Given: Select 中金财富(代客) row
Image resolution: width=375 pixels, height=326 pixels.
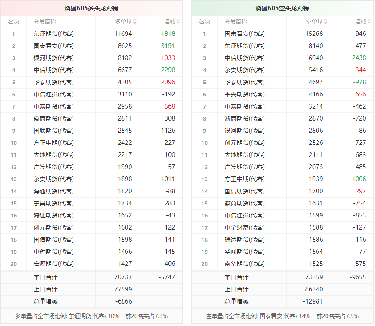Looking at the screenshot, I should pyautogui.click(x=283, y=227).
